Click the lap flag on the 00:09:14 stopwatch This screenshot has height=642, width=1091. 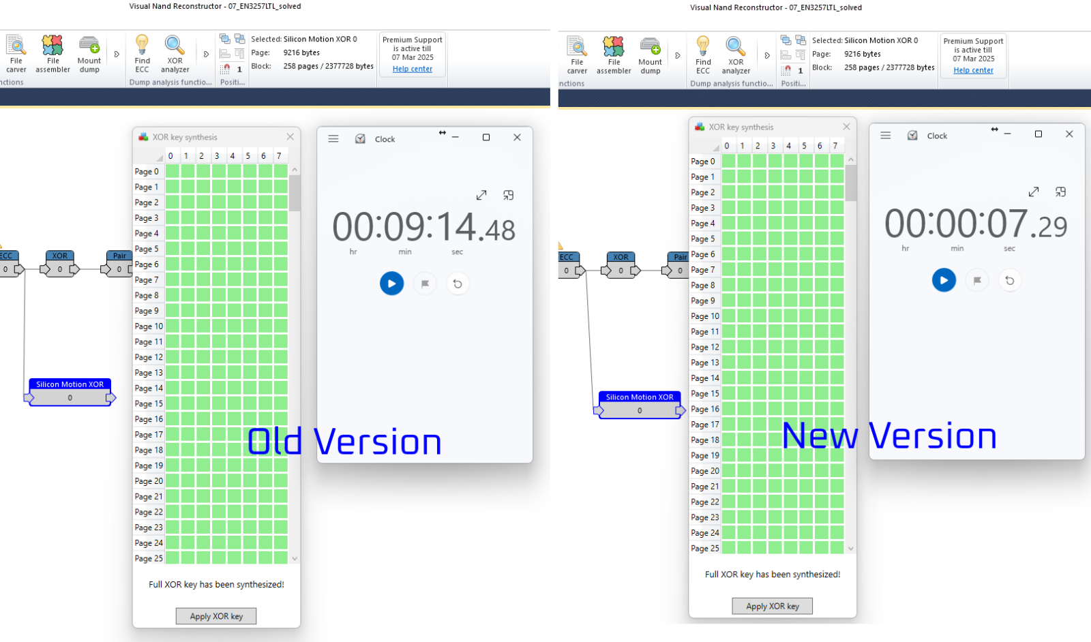click(425, 284)
